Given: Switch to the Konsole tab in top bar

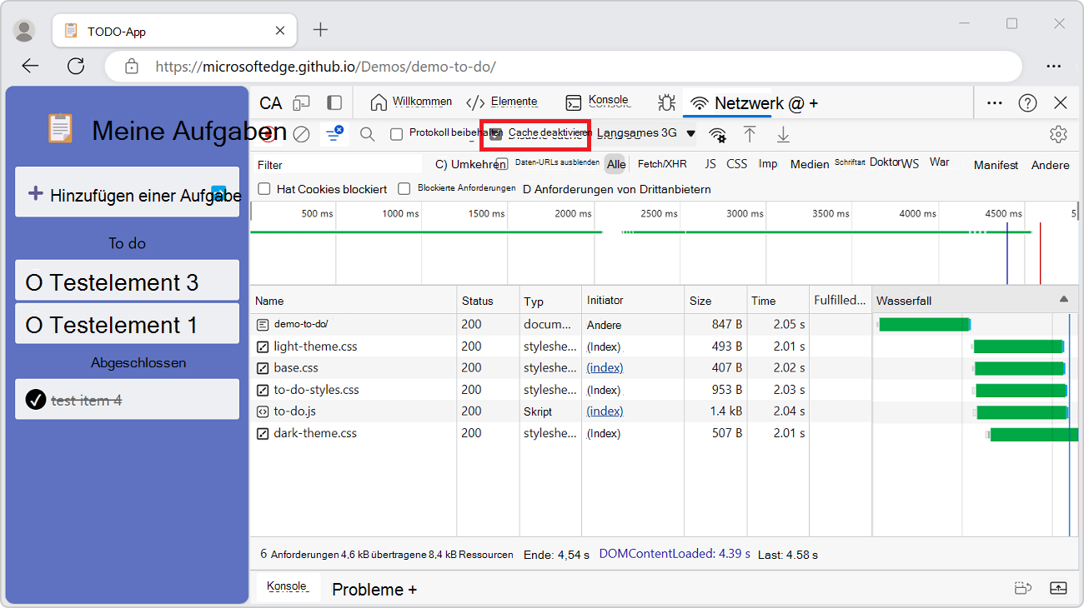Looking at the screenshot, I should point(597,102).
